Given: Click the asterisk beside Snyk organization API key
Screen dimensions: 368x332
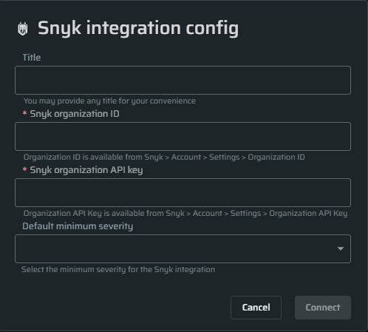Looking at the screenshot, I should (24, 169).
